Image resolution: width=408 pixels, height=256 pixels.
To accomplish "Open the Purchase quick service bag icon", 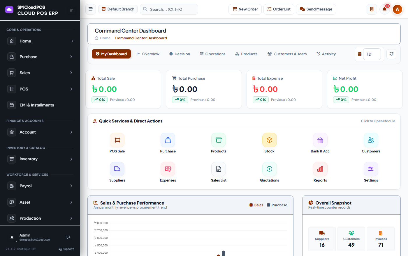I will click(x=168, y=140).
